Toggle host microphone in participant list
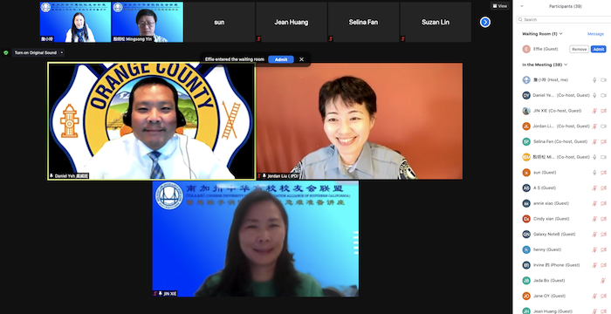Screen dimensions: 611x314 [594, 80]
